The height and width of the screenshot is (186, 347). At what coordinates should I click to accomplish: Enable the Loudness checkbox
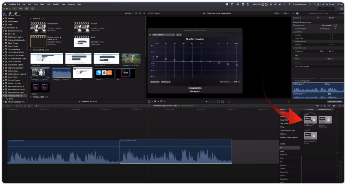[294, 32]
